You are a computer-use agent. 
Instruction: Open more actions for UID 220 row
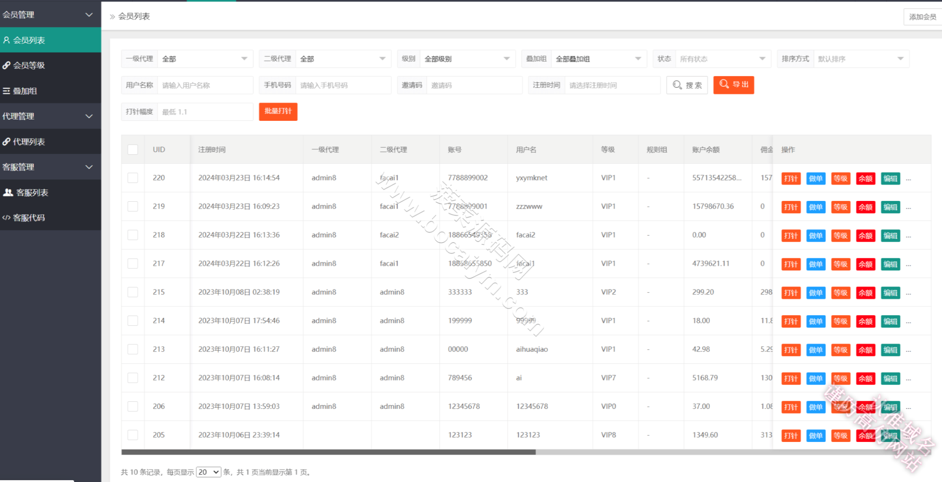pos(909,179)
